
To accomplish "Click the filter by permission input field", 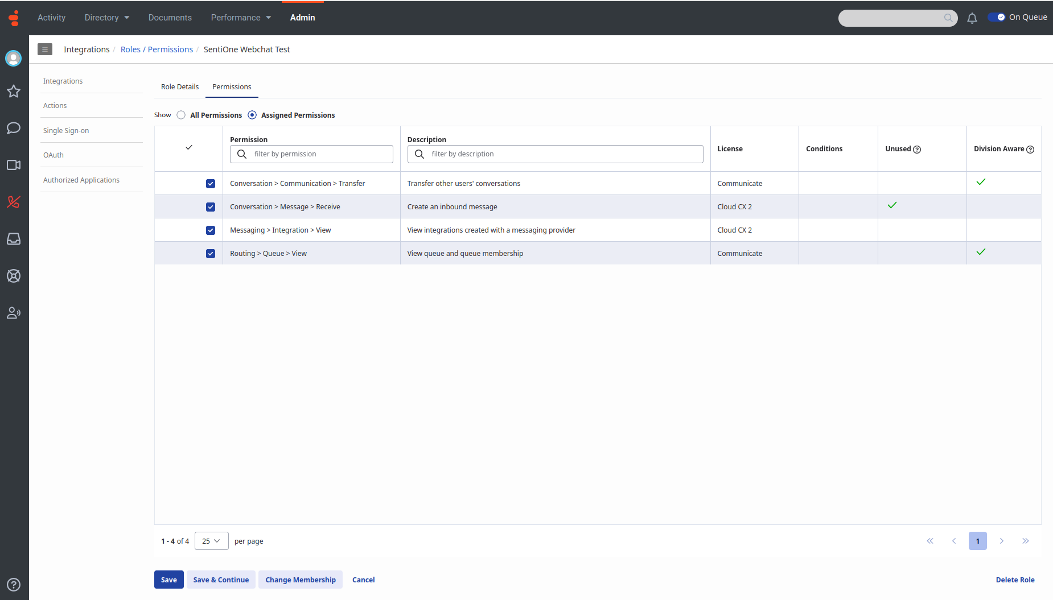I will [311, 154].
